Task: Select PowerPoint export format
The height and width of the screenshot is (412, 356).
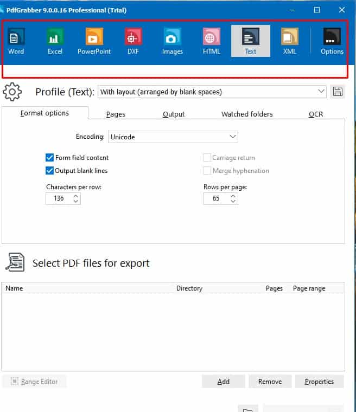Action: tap(94, 41)
